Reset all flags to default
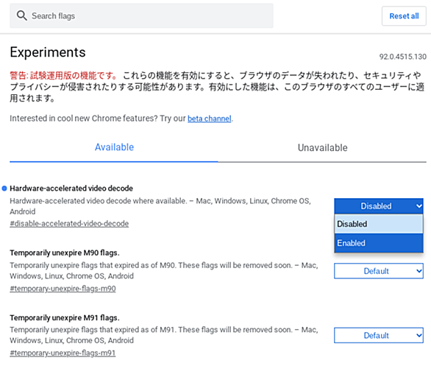 pos(404,16)
